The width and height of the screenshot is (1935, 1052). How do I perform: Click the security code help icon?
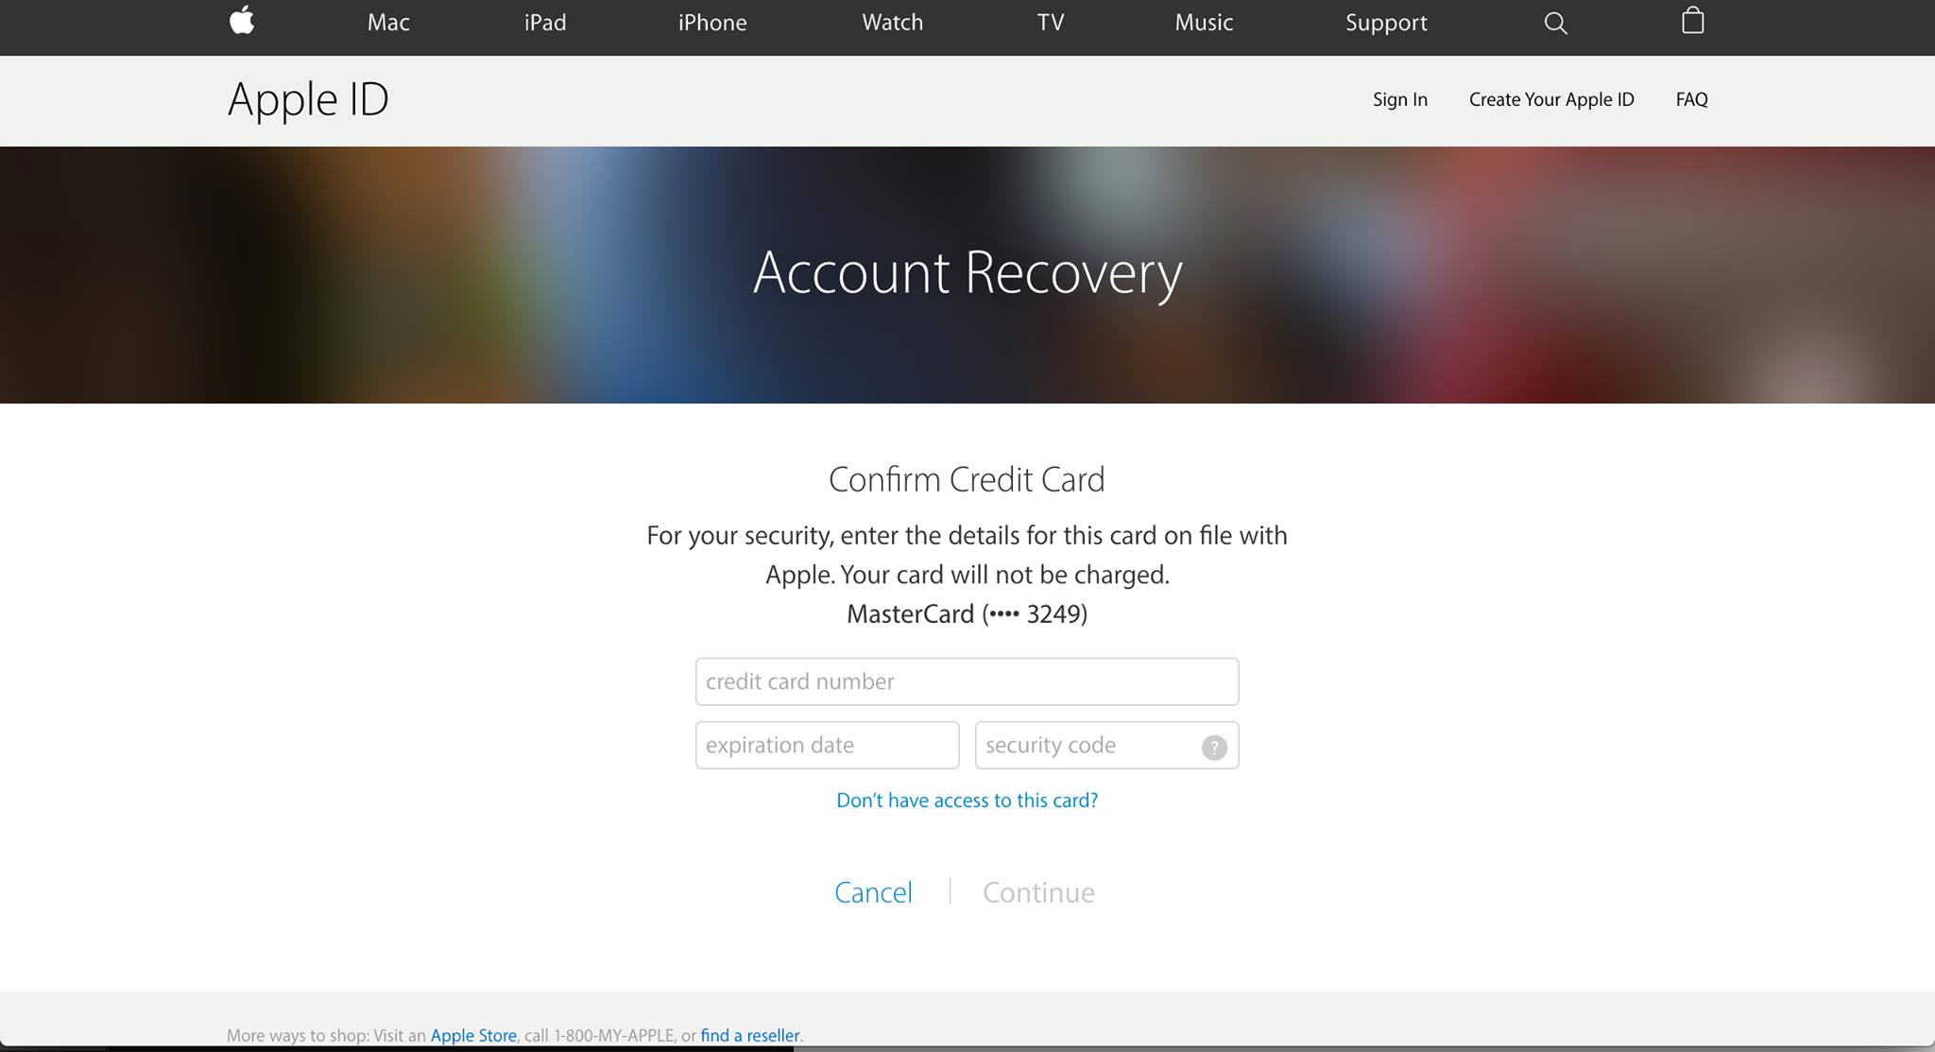tap(1214, 745)
